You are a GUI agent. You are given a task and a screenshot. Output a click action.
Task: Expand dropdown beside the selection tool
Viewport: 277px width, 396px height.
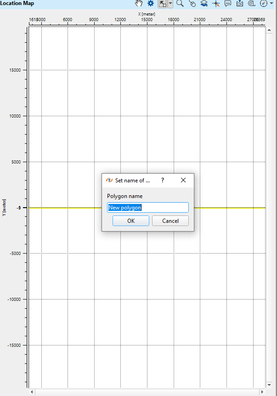pyautogui.click(x=170, y=4)
